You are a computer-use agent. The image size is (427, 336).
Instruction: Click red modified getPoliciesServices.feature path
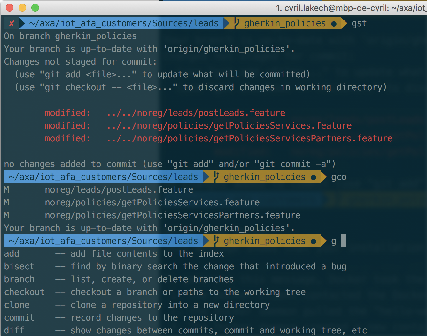click(x=229, y=126)
